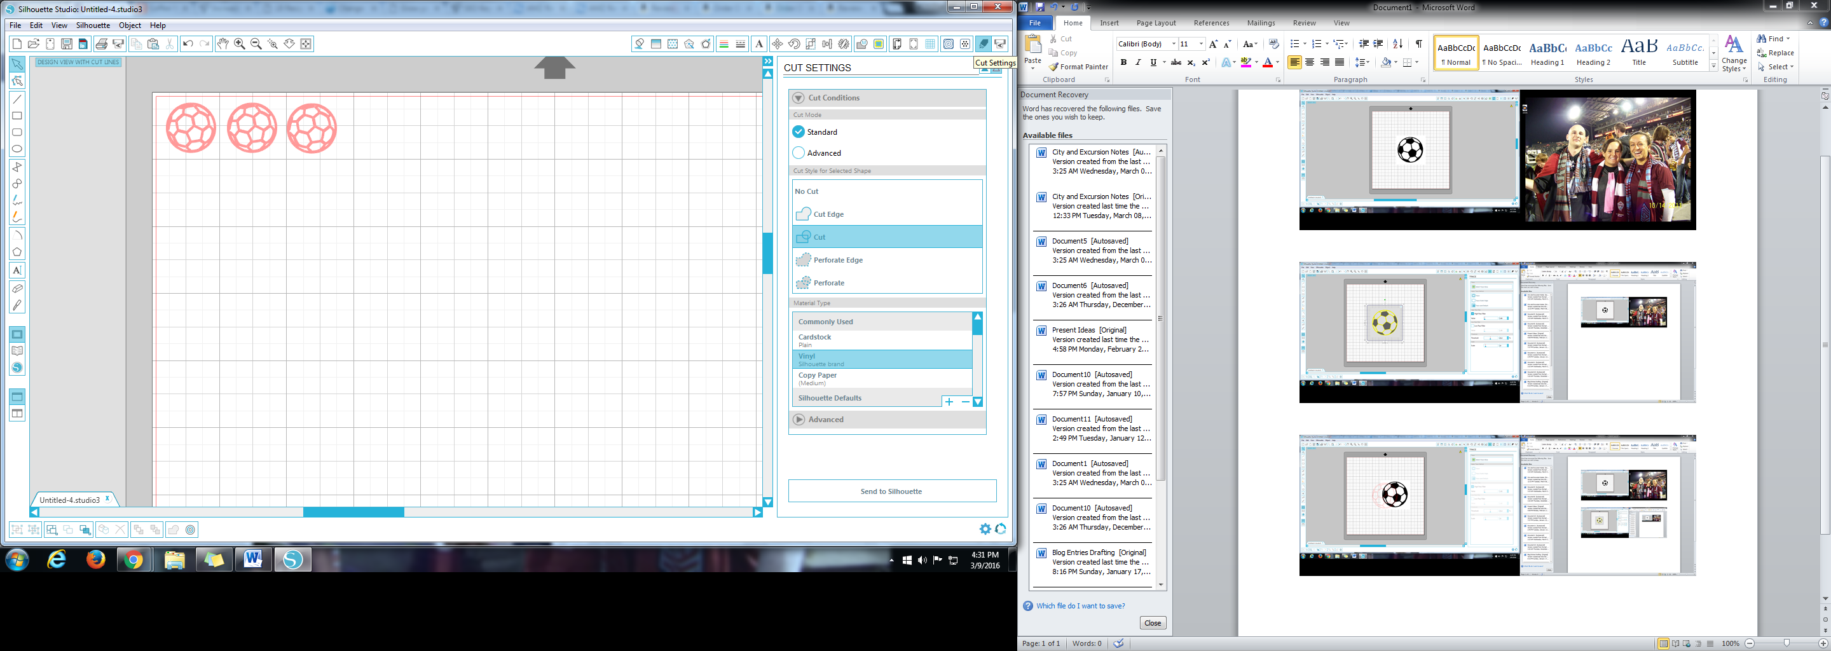Viewport: 1831px width, 651px height.
Task: Select Vinyl Silhouette brand material
Action: [882, 360]
